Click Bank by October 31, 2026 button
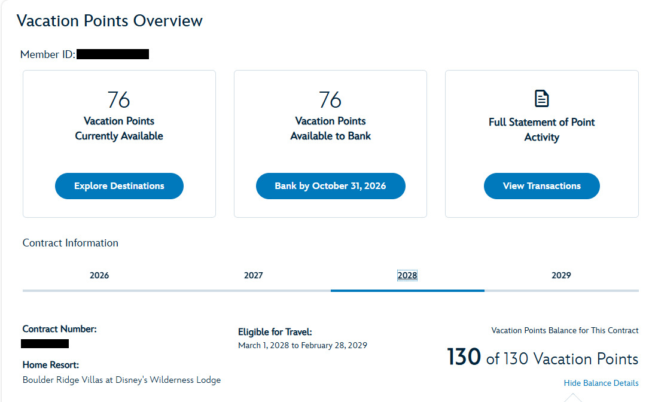This screenshot has width=652, height=402. tap(331, 186)
